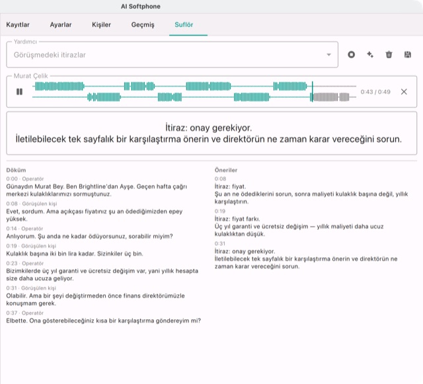Screen dimensions: 423x384
Task: Click the suggestion Şu an ne ödediklerini sorun
Action: [x=311, y=198]
